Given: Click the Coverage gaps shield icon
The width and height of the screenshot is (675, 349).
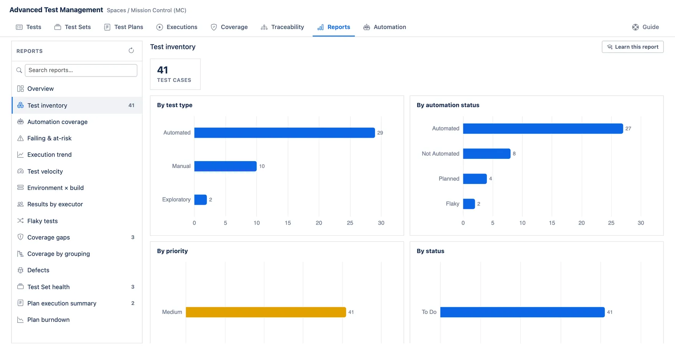Looking at the screenshot, I should [x=20, y=237].
